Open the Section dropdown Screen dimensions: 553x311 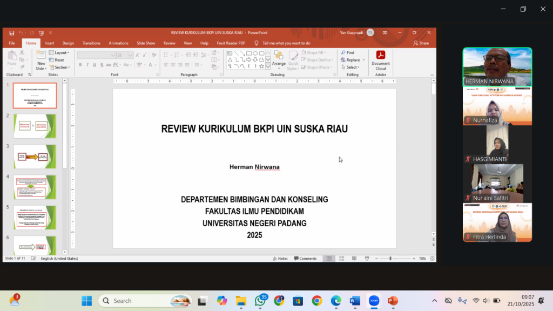coord(61,67)
